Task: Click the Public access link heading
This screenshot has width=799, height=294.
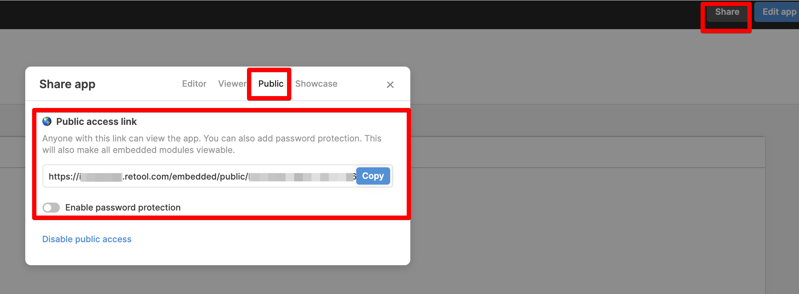Action: 96,122
